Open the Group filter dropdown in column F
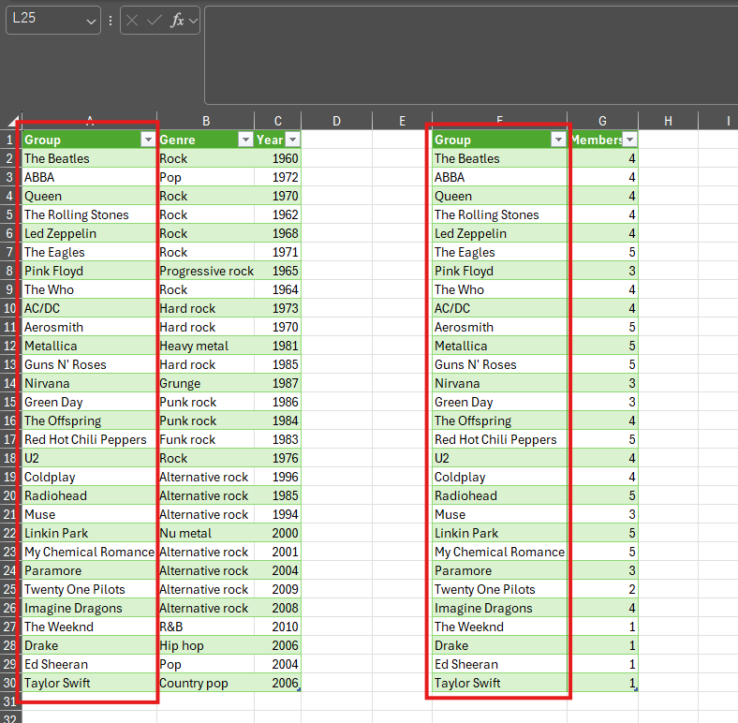This screenshot has height=723, width=738. click(559, 140)
